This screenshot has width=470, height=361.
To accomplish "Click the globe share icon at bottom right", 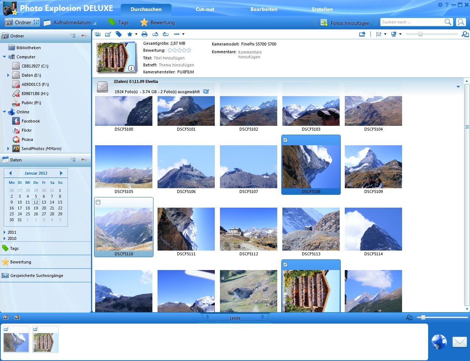I will point(439,342).
